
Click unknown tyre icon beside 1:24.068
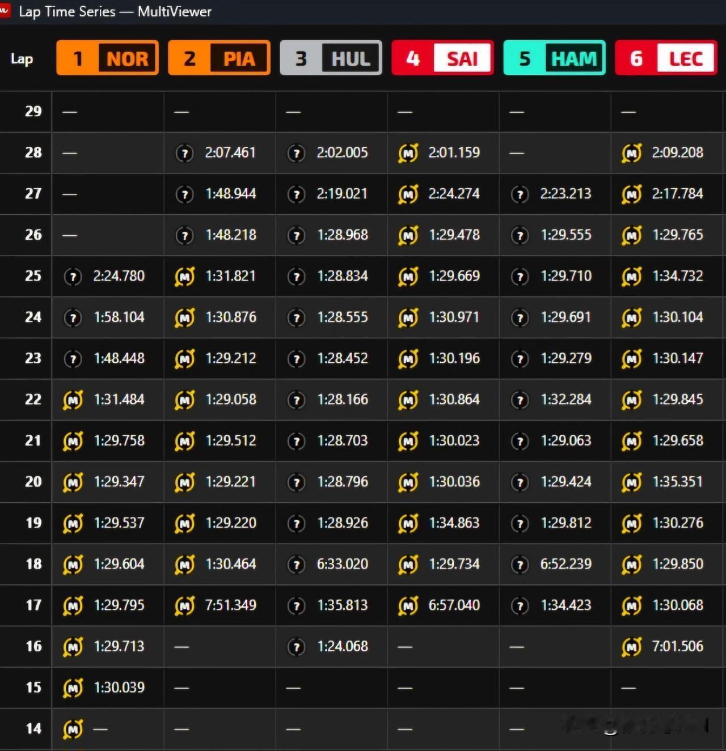296,647
